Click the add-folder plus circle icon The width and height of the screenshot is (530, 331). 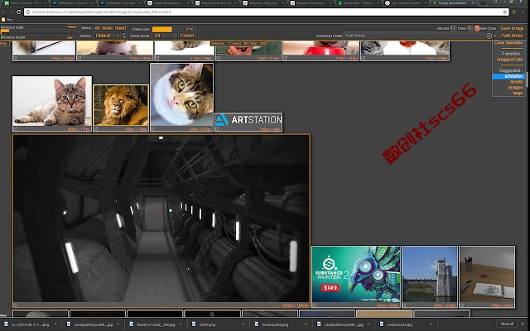[489, 36]
